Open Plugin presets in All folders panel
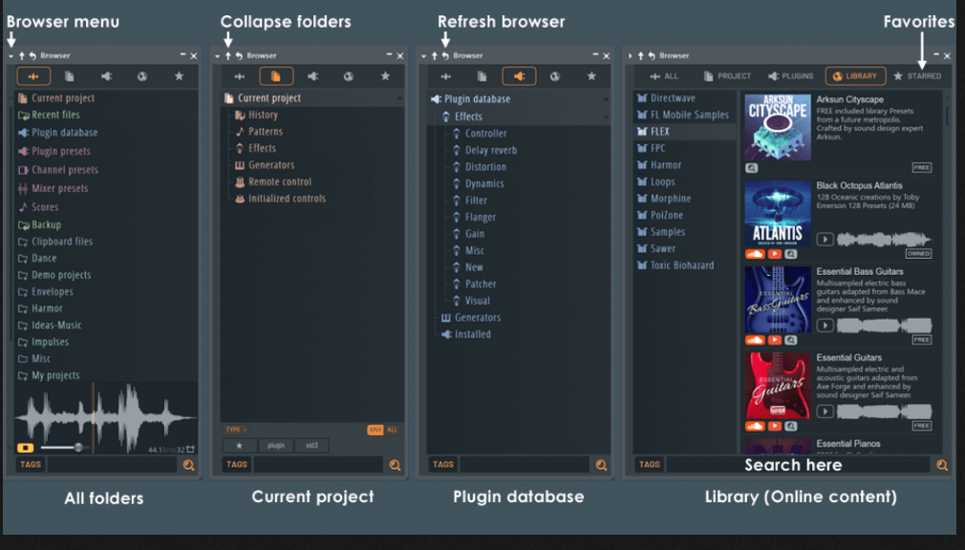Viewport: 965px width, 550px height. [54, 151]
